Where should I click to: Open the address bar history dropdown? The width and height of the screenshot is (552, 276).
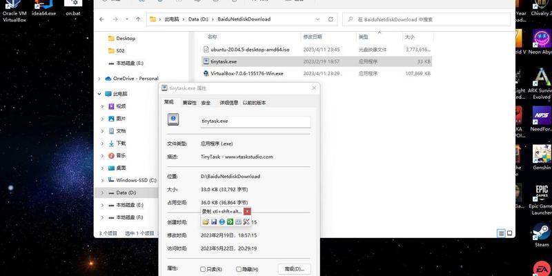[317, 19]
